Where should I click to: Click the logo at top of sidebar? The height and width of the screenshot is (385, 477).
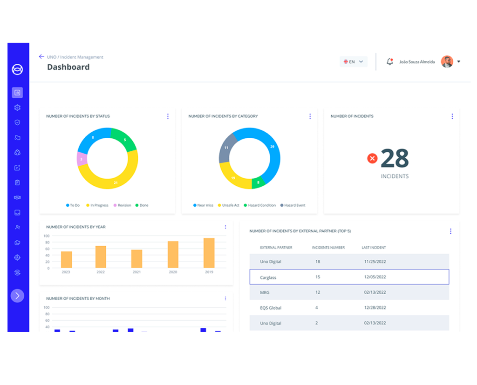click(x=17, y=69)
